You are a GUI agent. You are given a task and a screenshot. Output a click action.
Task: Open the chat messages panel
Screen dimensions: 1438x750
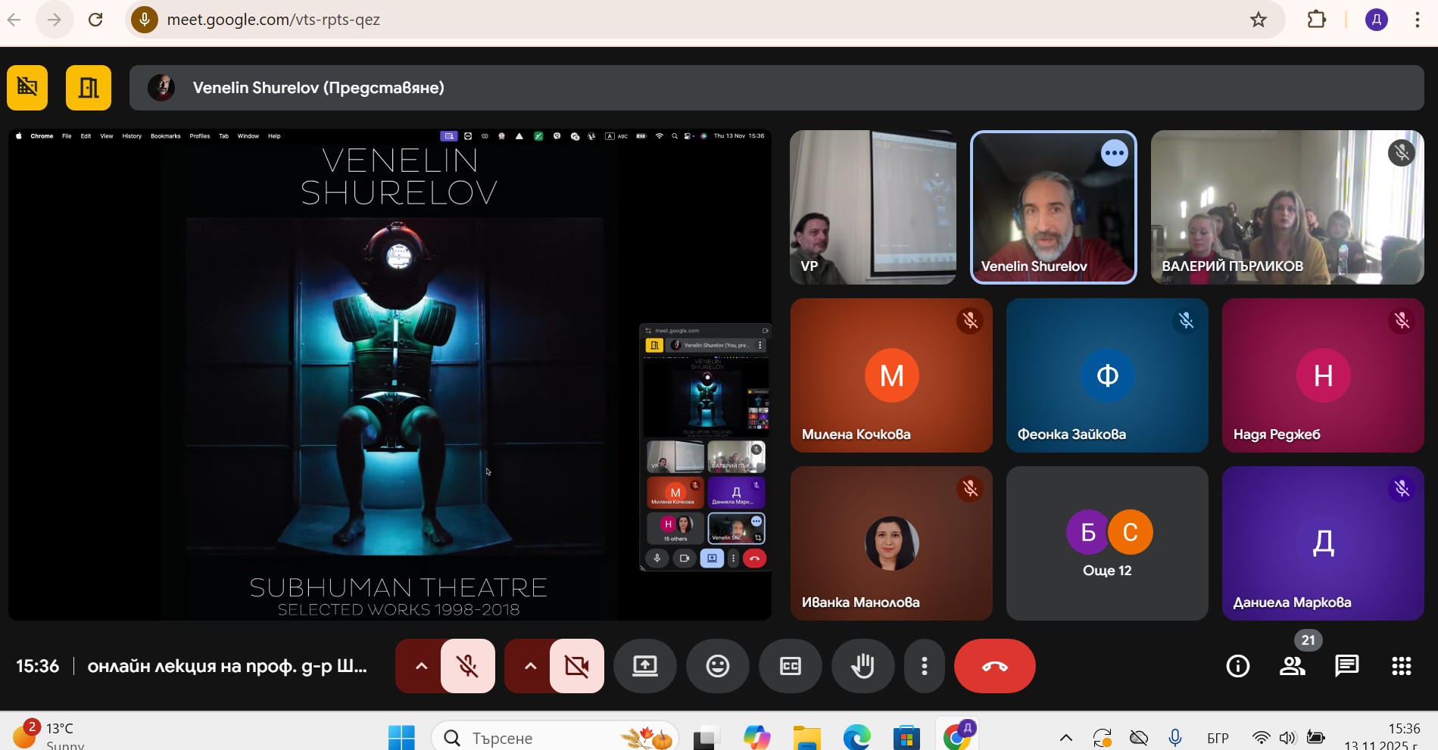click(x=1346, y=666)
